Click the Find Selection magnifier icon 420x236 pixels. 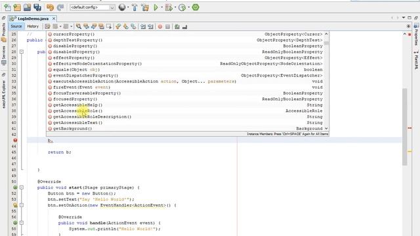[79, 26]
